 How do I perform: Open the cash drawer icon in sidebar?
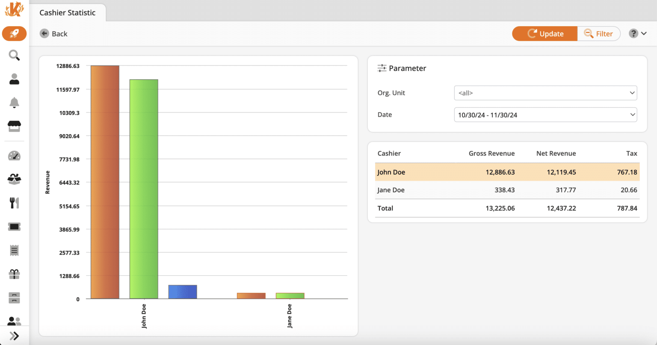(x=14, y=297)
